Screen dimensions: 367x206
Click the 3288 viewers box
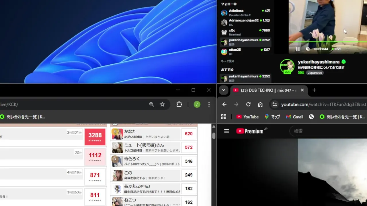95,137
